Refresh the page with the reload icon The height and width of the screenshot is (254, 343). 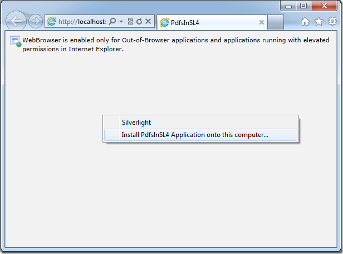tap(139, 21)
